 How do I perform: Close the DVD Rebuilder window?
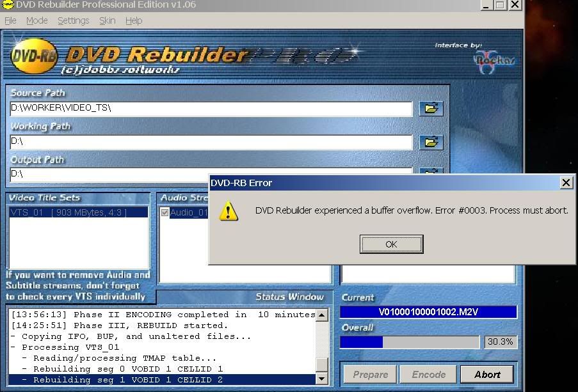(514, 4)
